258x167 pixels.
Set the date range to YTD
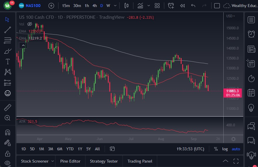(x=70, y=149)
